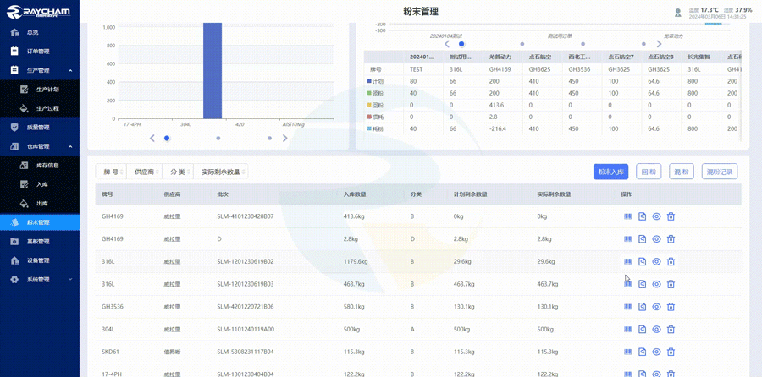Click the 混粉记录 button
Viewport: 762px width, 377px height.
719,172
